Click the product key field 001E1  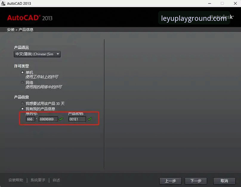point(77,119)
